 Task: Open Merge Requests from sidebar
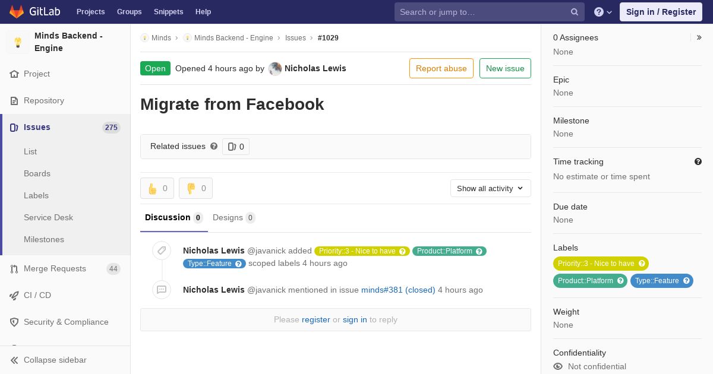click(55, 268)
